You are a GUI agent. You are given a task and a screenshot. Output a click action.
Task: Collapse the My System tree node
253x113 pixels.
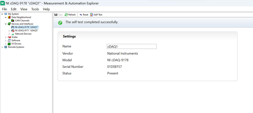(x=2, y=14)
